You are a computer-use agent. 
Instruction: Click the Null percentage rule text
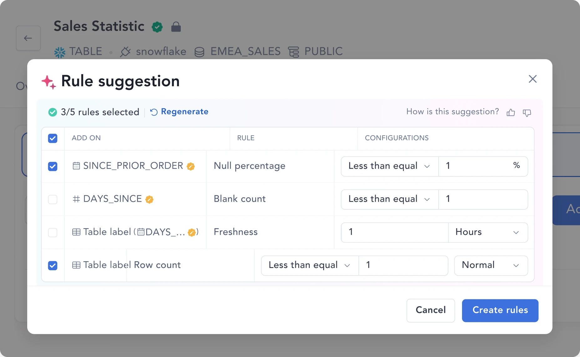pyautogui.click(x=249, y=166)
